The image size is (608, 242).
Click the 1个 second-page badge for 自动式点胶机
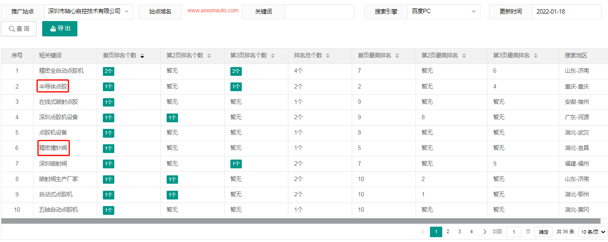point(172,195)
